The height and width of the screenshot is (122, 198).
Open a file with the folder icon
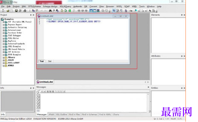pyautogui.click(x=8, y=11)
